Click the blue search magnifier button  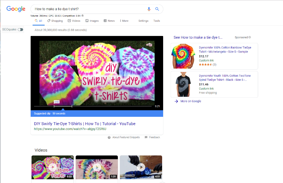coord(157,9)
